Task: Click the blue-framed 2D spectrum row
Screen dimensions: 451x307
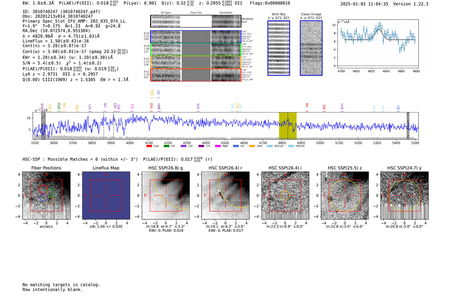Action: pos(196,37)
